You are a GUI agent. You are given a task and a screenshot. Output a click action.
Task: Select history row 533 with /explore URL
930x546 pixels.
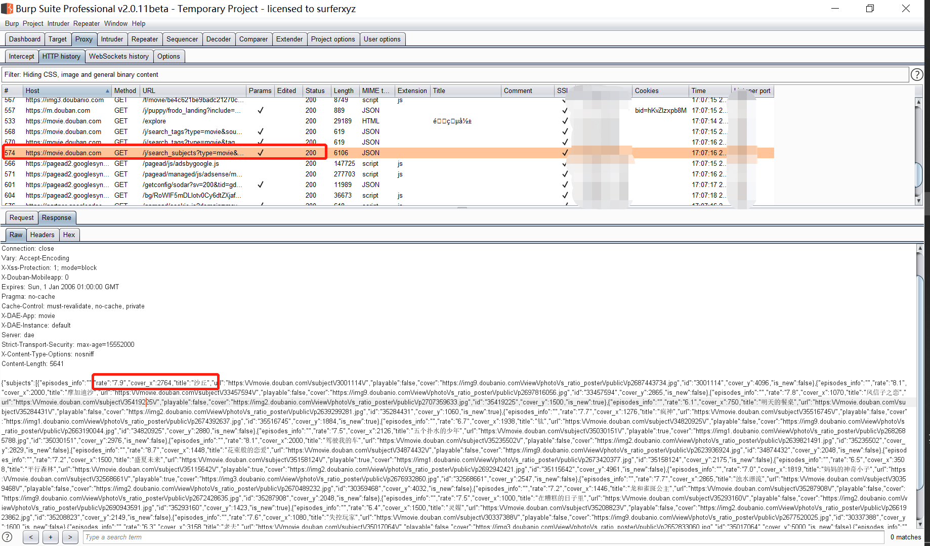(x=388, y=121)
